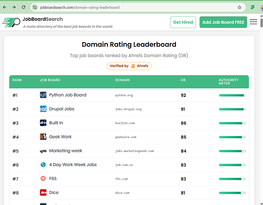Click the DR column header
Viewport: 263px width, 205px height.
point(183,80)
